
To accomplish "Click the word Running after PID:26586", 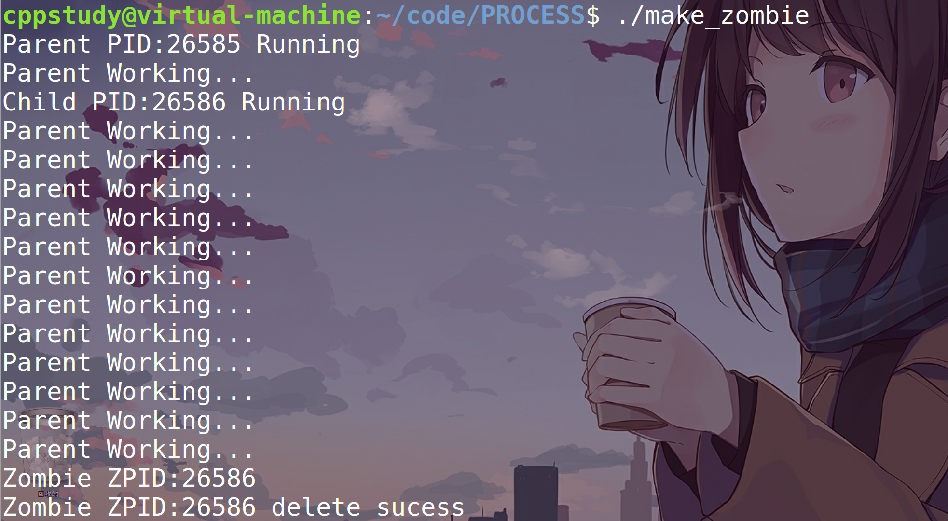I will pyautogui.click(x=293, y=103).
